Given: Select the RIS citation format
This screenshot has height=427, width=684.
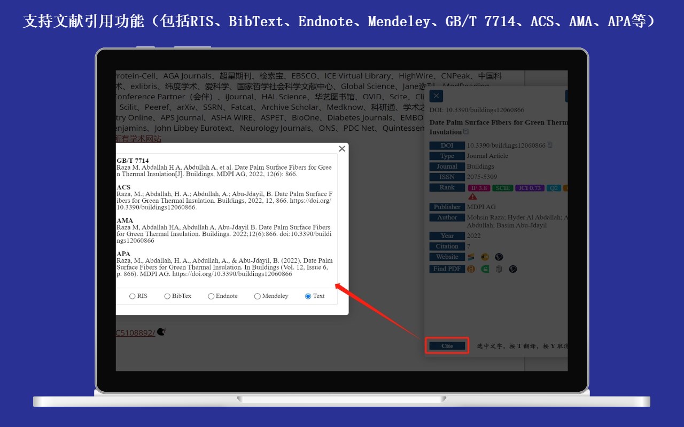Looking at the screenshot, I should tap(133, 296).
